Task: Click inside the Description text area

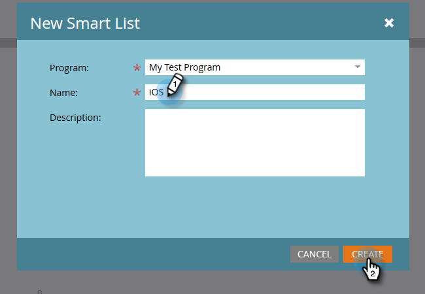Action: pos(255,142)
